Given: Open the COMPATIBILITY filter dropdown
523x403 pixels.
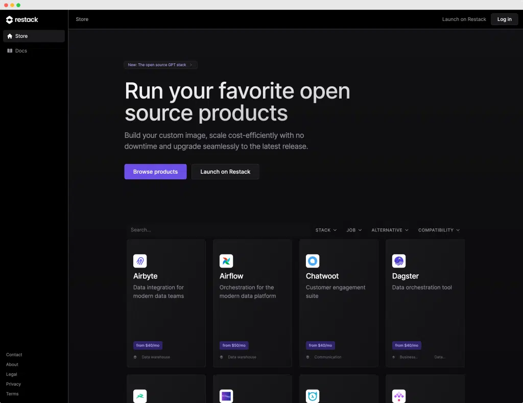Looking at the screenshot, I should [439, 230].
